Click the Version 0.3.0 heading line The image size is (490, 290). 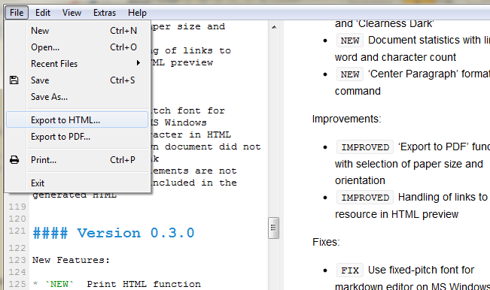114,233
